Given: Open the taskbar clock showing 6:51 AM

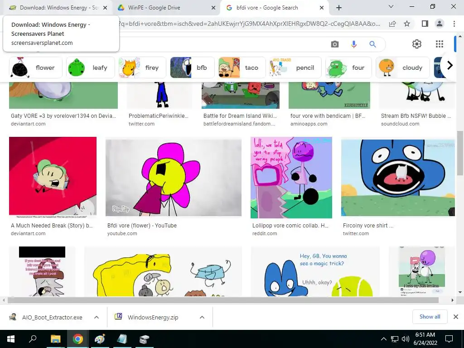Looking at the screenshot, I should point(425,339).
